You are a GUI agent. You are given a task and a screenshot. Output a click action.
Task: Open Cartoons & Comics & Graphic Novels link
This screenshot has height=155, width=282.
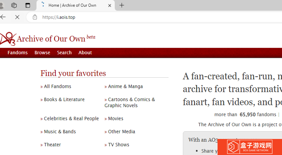(130, 102)
